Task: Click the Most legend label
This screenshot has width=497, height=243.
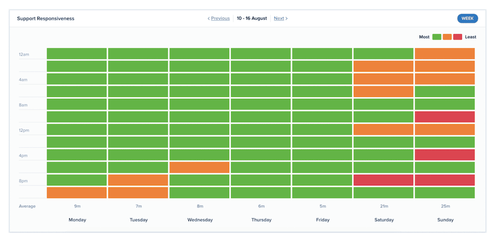Action: [424, 37]
